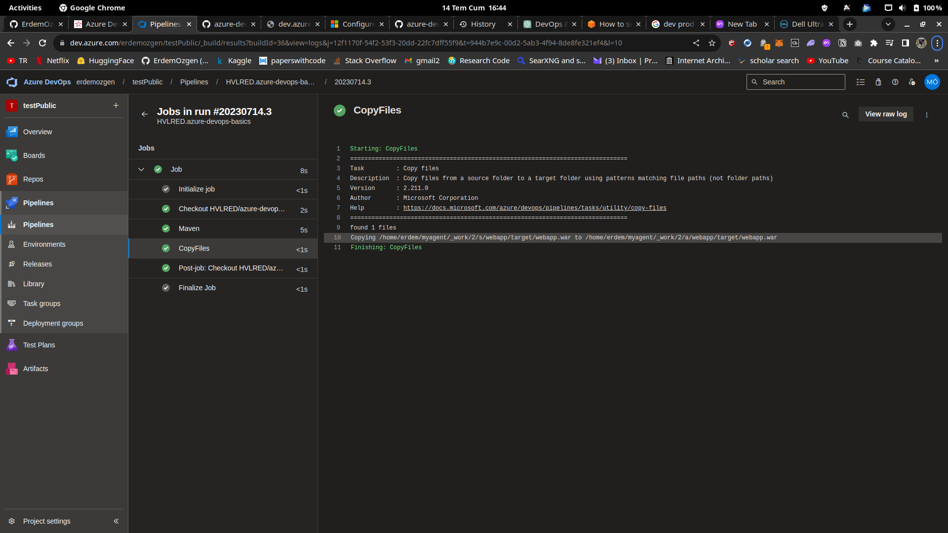948x533 pixels.
Task: Open the Artifacts section
Action: point(35,369)
